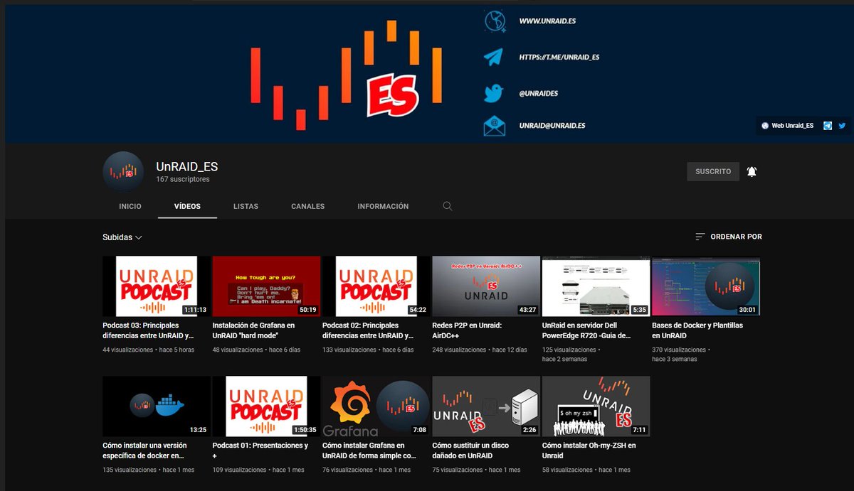Open Podcast 02 video thumbnail

click(376, 286)
